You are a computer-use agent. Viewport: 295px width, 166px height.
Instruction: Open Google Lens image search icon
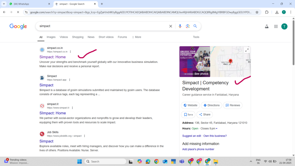(188, 26)
